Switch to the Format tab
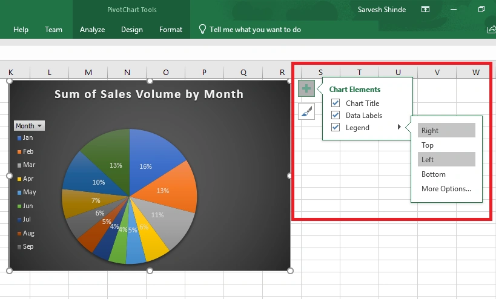 [171, 30]
